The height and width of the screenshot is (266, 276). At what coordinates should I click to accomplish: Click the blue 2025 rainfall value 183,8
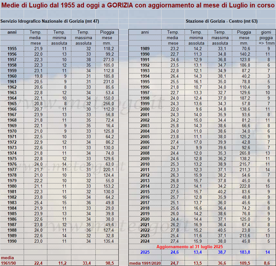pos(245,252)
